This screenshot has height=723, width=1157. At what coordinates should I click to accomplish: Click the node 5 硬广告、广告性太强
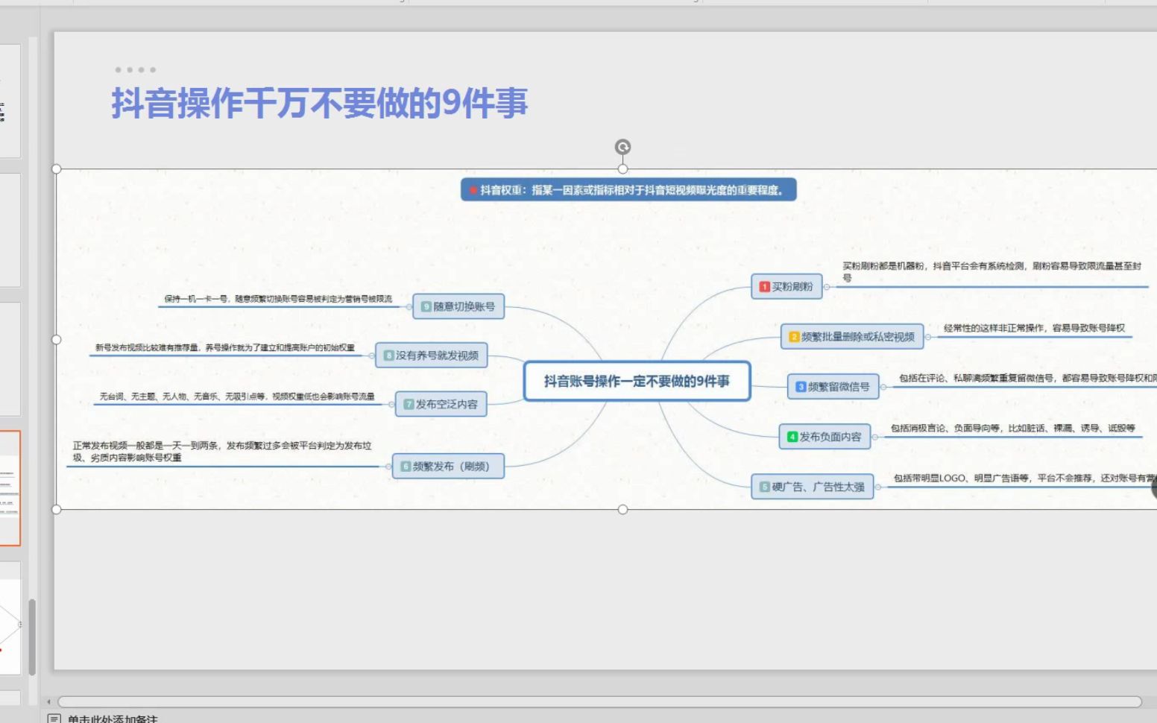tap(812, 487)
